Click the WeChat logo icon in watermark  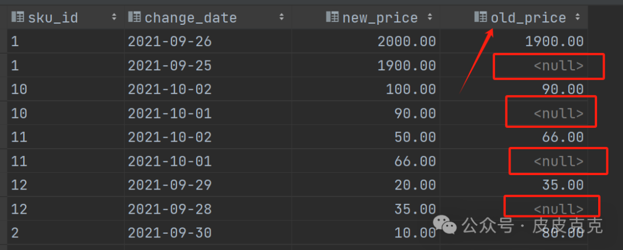coord(445,225)
